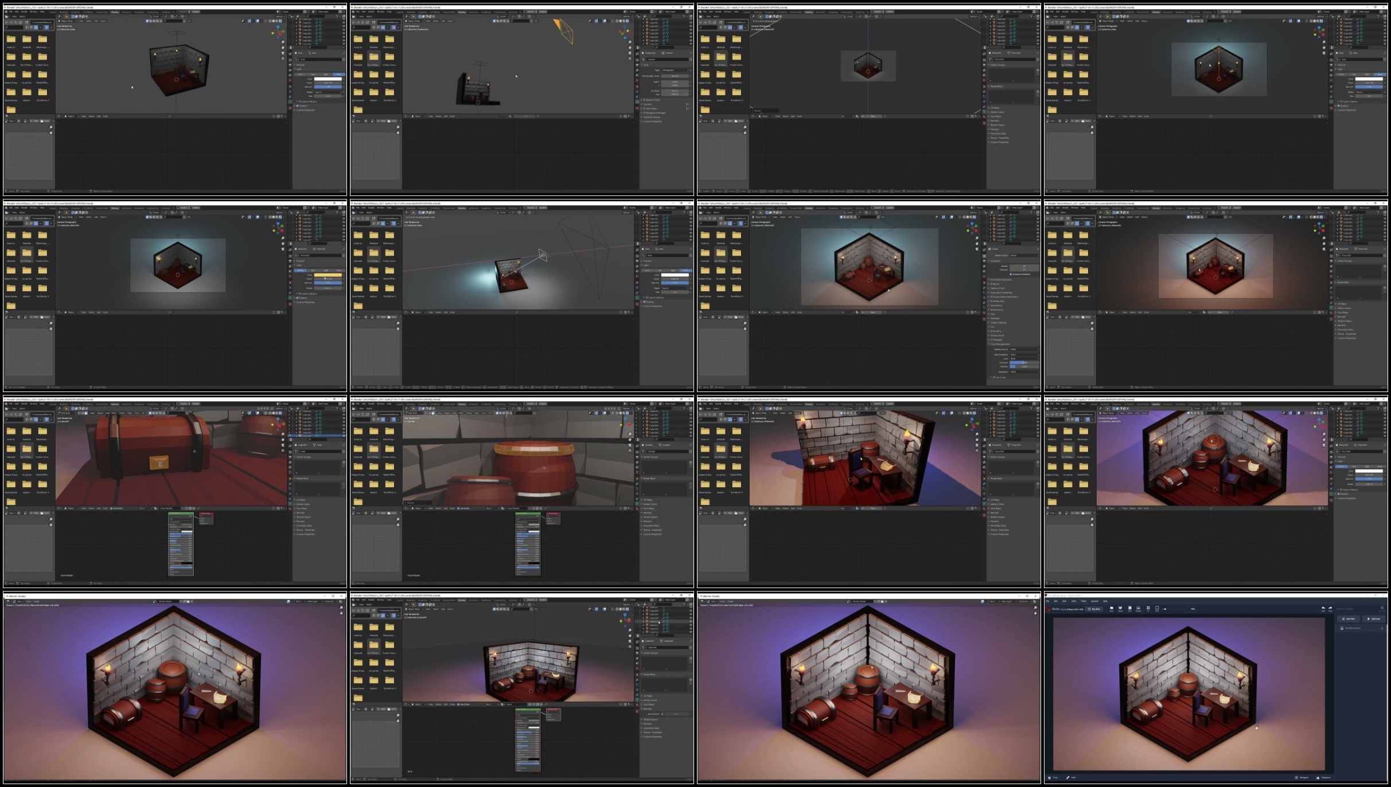Click the Redo arrow icon in photo editor

tap(1330, 608)
